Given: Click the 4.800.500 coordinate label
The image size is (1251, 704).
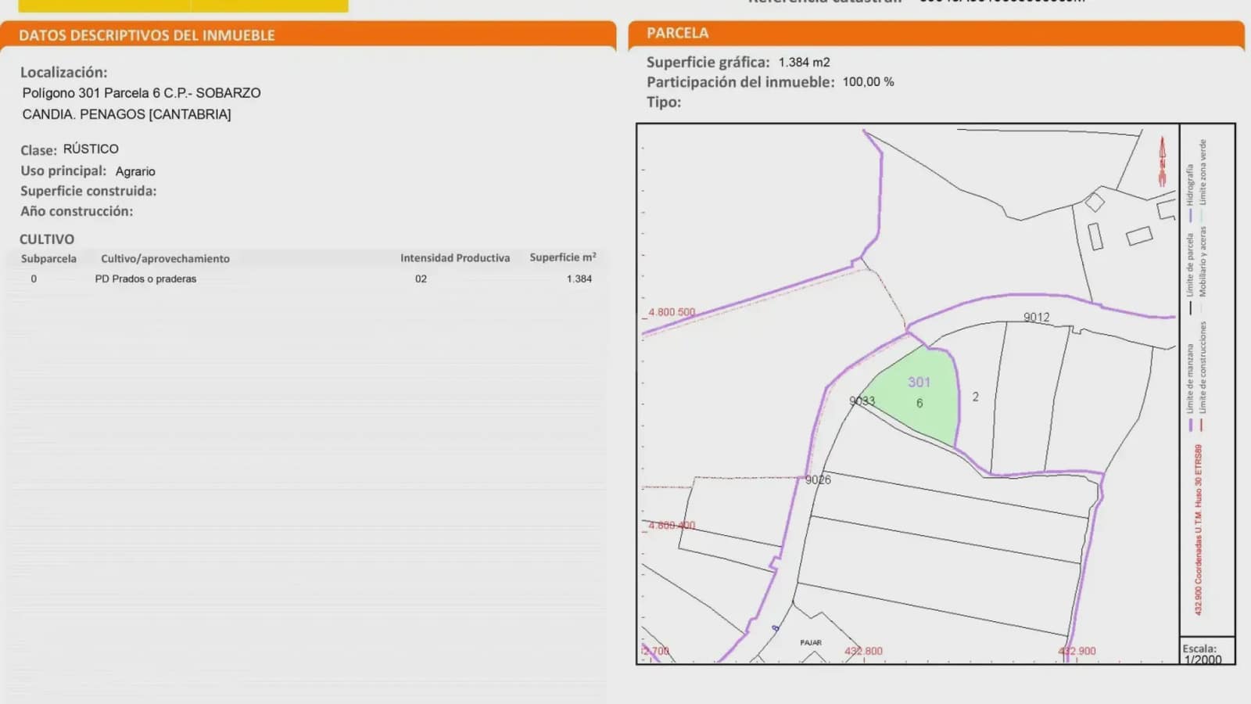Looking at the screenshot, I should (671, 312).
